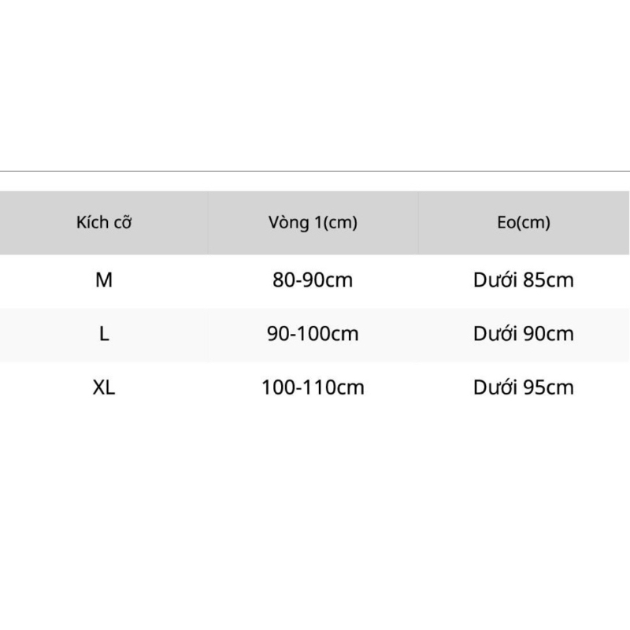Click header divider between Kích cỡ and Vòng 1
The image size is (630, 630).
click(208, 223)
